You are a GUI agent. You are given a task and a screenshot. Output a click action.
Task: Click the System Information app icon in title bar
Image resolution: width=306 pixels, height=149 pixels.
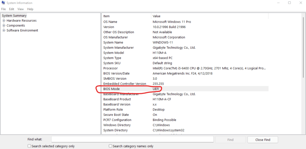click(x=3, y=3)
